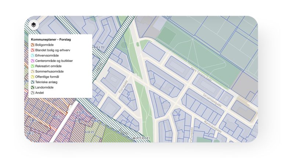Viewport: 282px width, 158px height.
Task: Click the Offentlige formål yellow legend icon
Action: click(32, 77)
